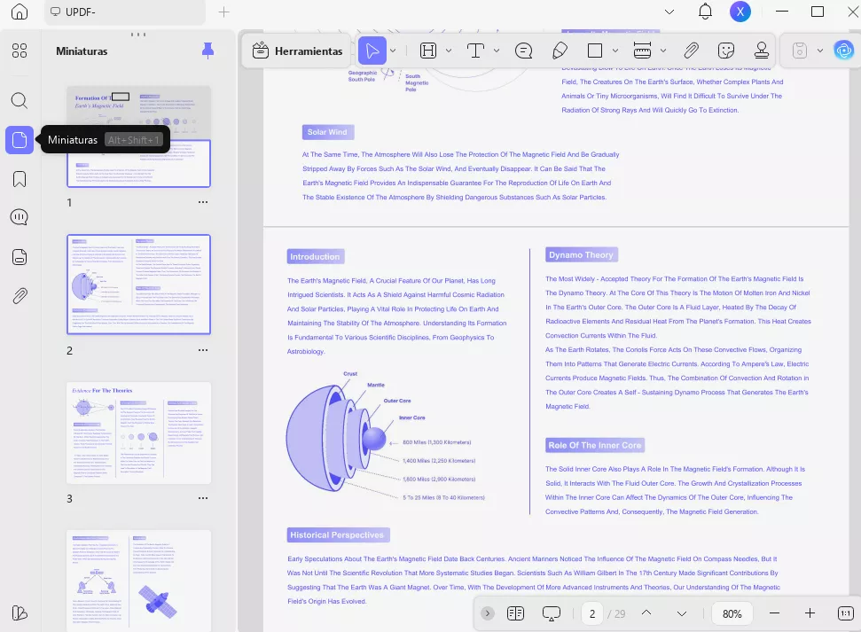Add a new tab with plus button
The image size is (861, 632).
tap(223, 12)
